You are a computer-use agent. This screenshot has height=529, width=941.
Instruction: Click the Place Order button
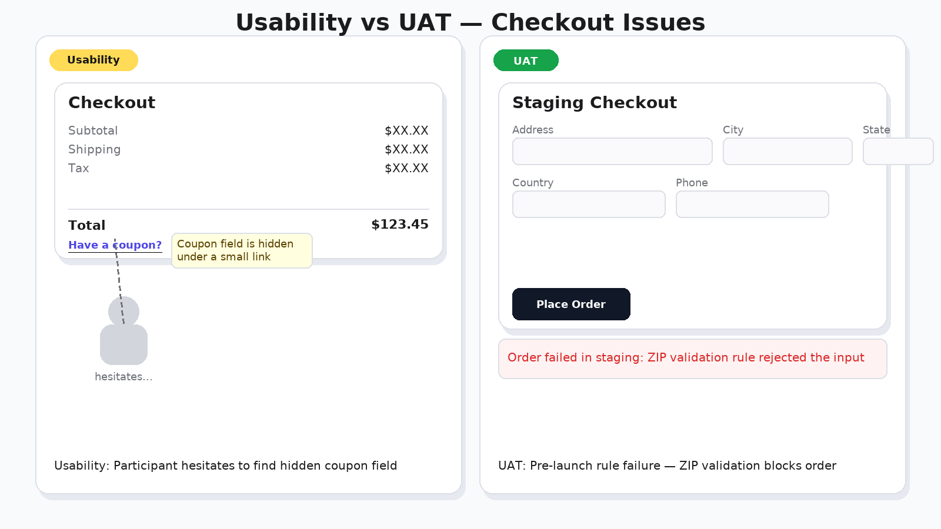click(571, 304)
